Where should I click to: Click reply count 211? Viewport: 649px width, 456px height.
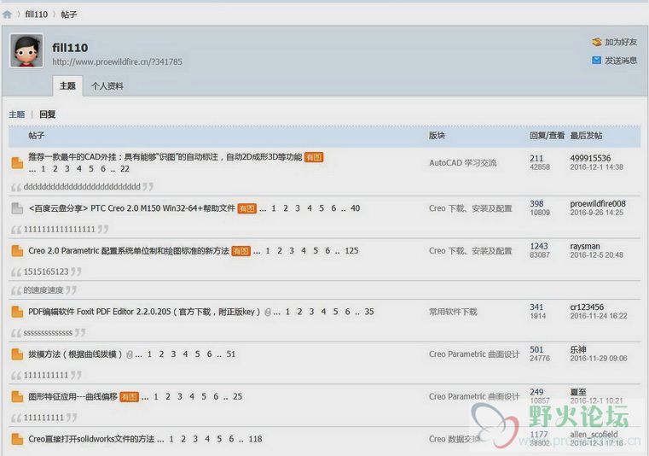coord(536,158)
